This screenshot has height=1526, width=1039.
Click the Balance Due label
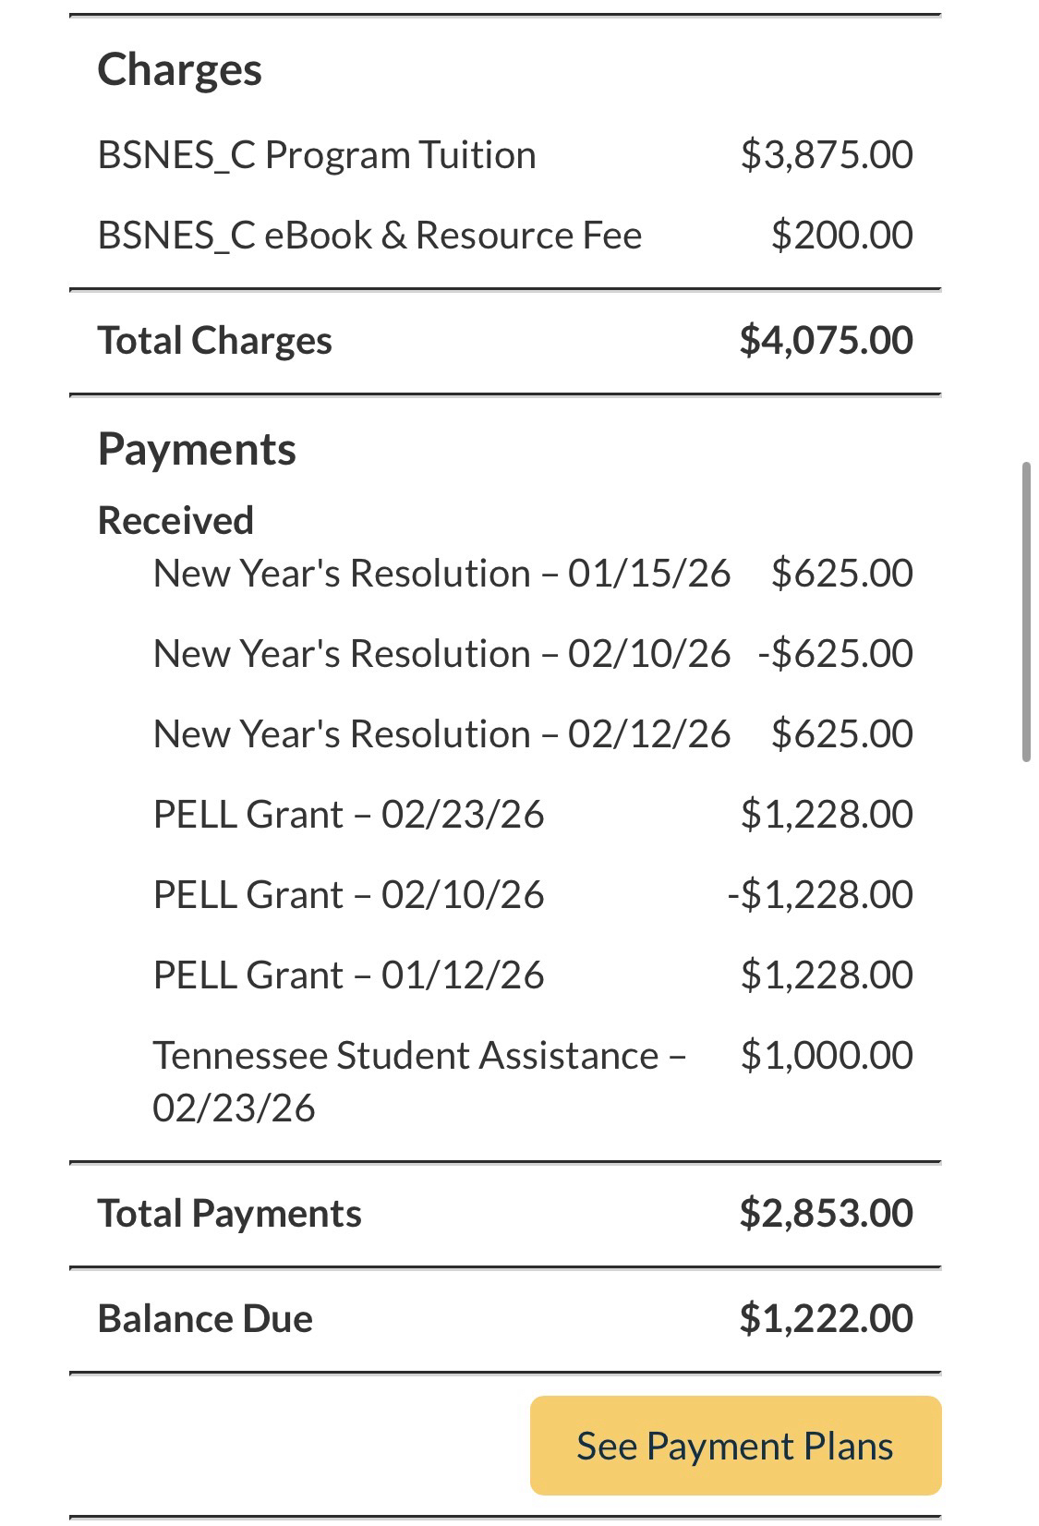[205, 1319]
